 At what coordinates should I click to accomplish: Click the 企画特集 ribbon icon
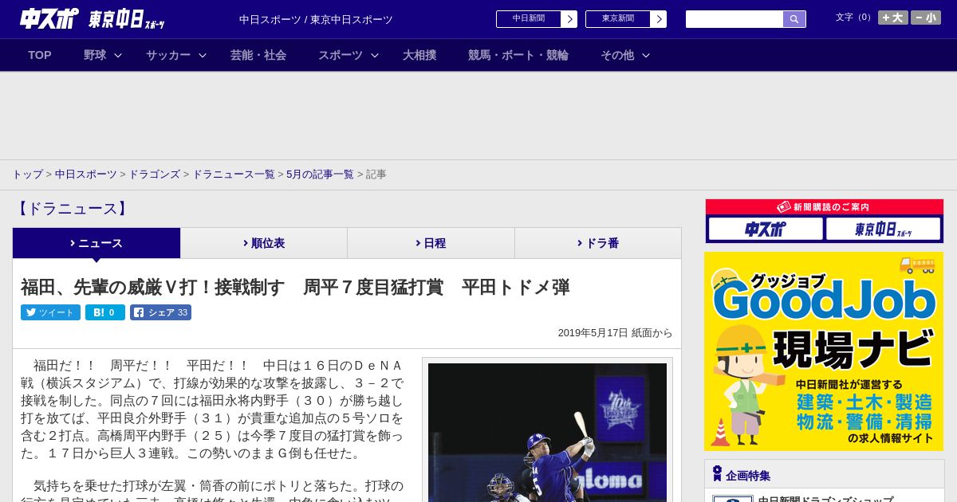(717, 474)
